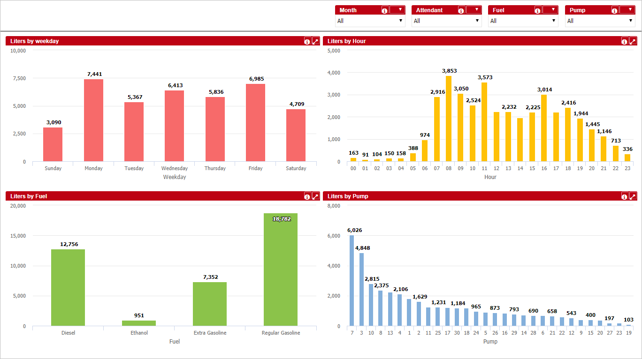Click info icon on Pump filter
This screenshot has height=359, width=642.
(x=615, y=10)
